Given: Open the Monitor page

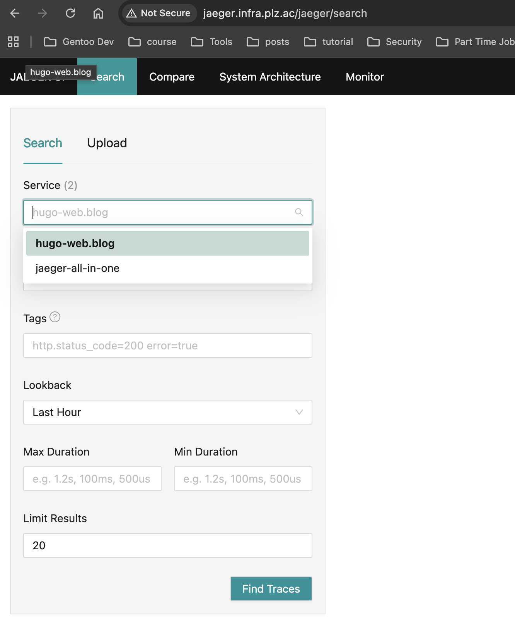Looking at the screenshot, I should [365, 77].
